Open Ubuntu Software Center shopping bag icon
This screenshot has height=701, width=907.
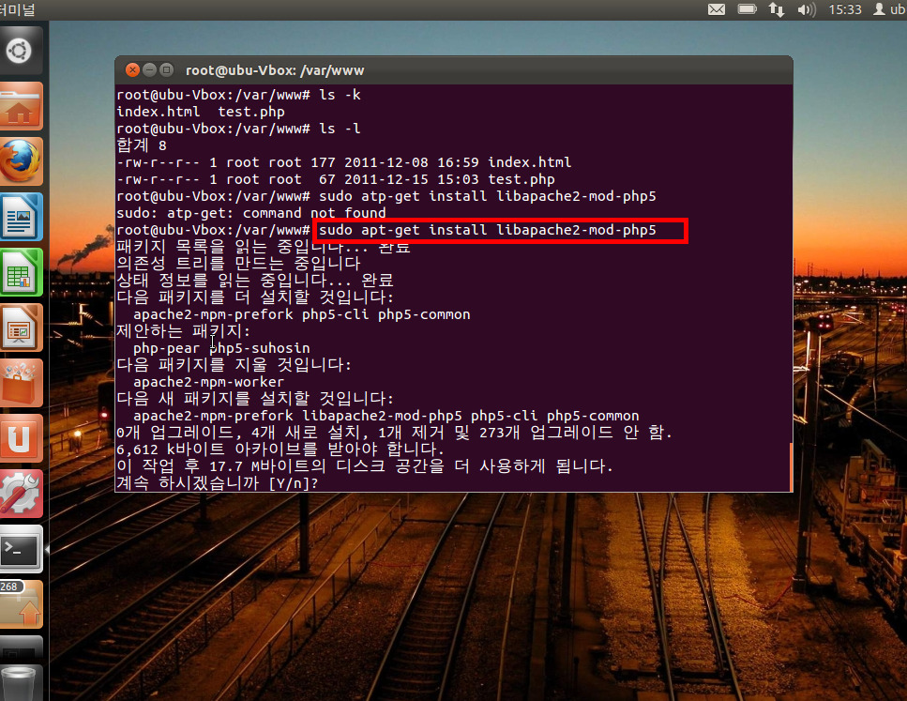[x=21, y=382]
